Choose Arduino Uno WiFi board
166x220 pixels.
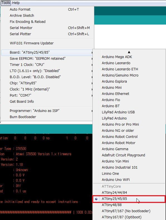coord(129,180)
